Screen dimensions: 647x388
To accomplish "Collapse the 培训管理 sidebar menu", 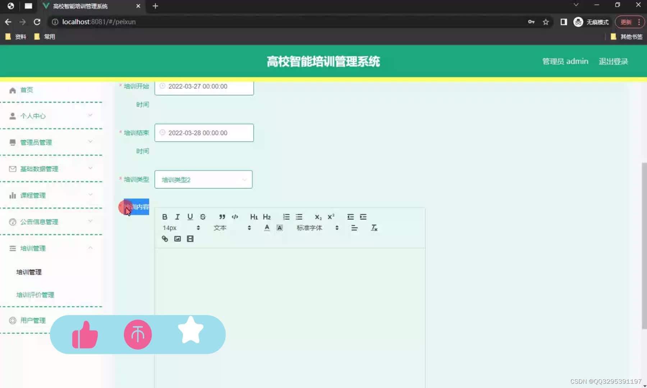I will (x=51, y=248).
